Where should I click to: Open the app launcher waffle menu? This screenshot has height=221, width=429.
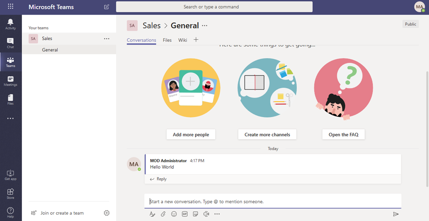[10, 7]
